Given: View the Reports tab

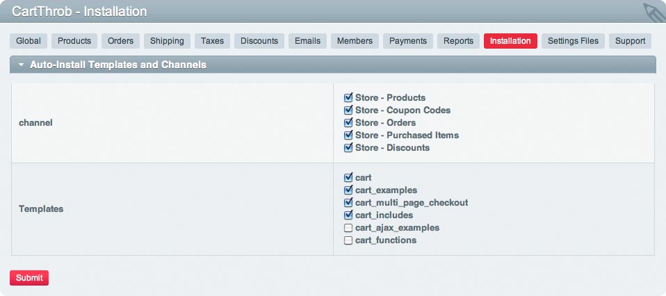Looking at the screenshot, I should 458,41.
